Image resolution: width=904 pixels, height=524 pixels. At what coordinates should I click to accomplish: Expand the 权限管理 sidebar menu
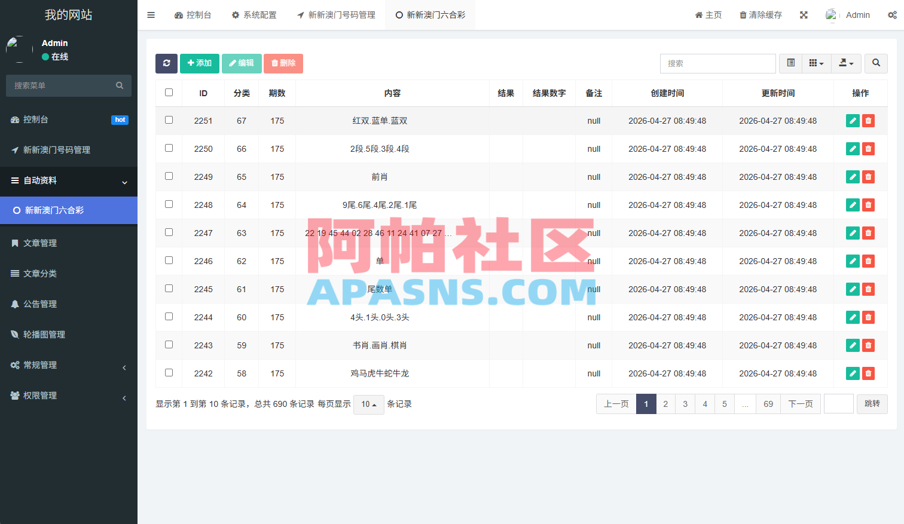69,396
